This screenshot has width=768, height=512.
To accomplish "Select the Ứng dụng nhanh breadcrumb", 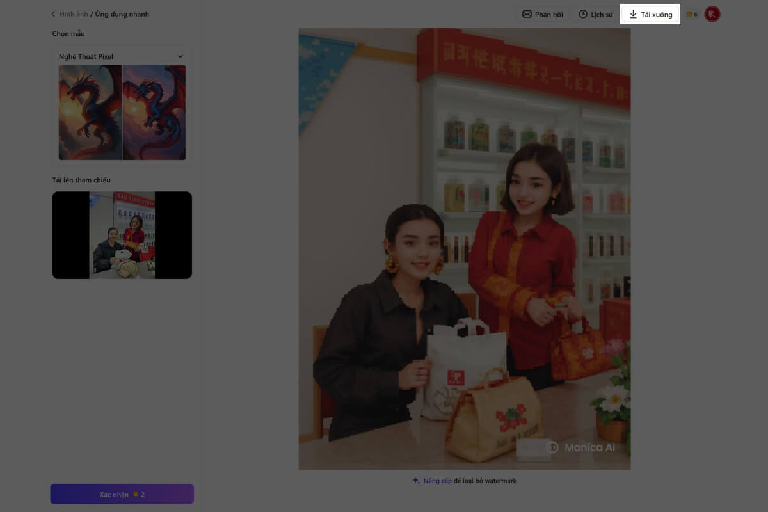I will (122, 14).
